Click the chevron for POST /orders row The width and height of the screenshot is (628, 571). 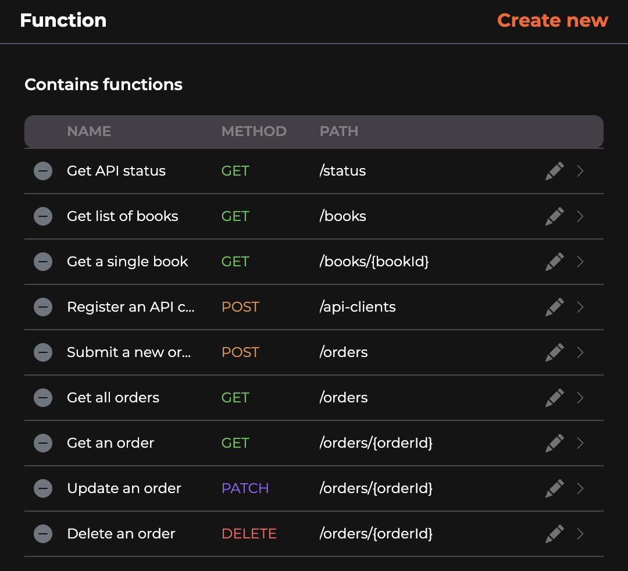click(x=580, y=352)
